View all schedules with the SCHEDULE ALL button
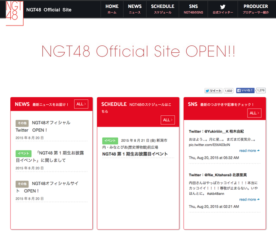 point(168,120)
